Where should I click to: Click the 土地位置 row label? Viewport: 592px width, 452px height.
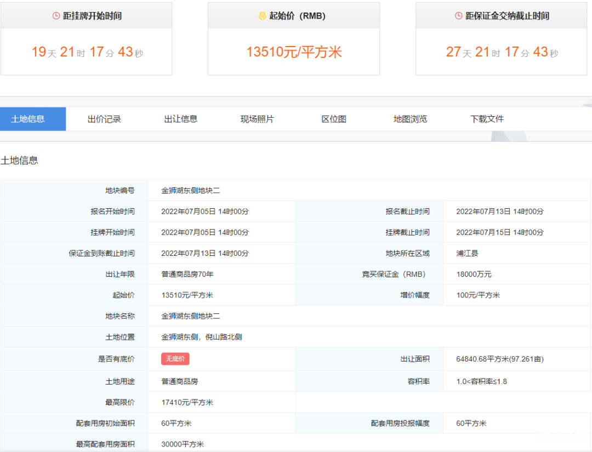click(x=120, y=337)
